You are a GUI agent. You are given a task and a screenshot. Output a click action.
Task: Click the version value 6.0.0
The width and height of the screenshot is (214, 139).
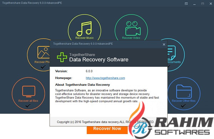[x=89, y=71]
